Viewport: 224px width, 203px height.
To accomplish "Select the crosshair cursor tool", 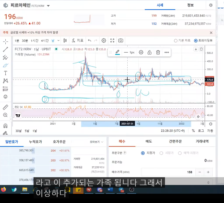I will coord(5,42).
